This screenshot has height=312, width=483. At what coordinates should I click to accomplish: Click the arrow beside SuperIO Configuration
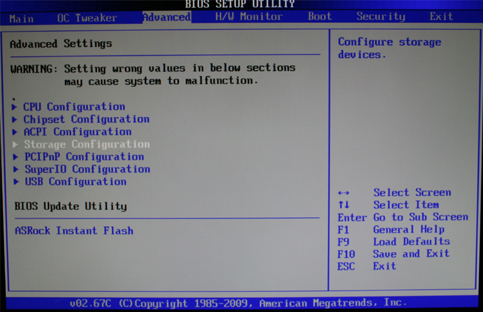tap(16, 169)
